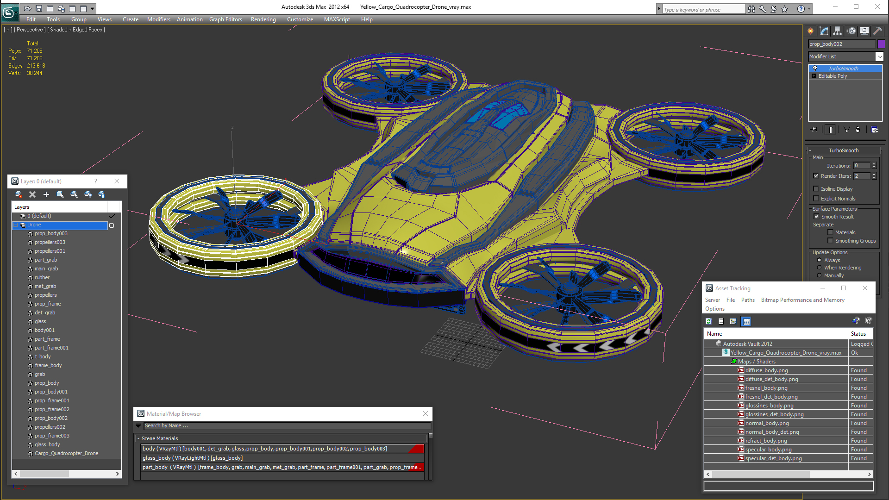Open the Utilities hammer panel tab
Image resolution: width=889 pixels, height=500 pixels.
(x=877, y=31)
